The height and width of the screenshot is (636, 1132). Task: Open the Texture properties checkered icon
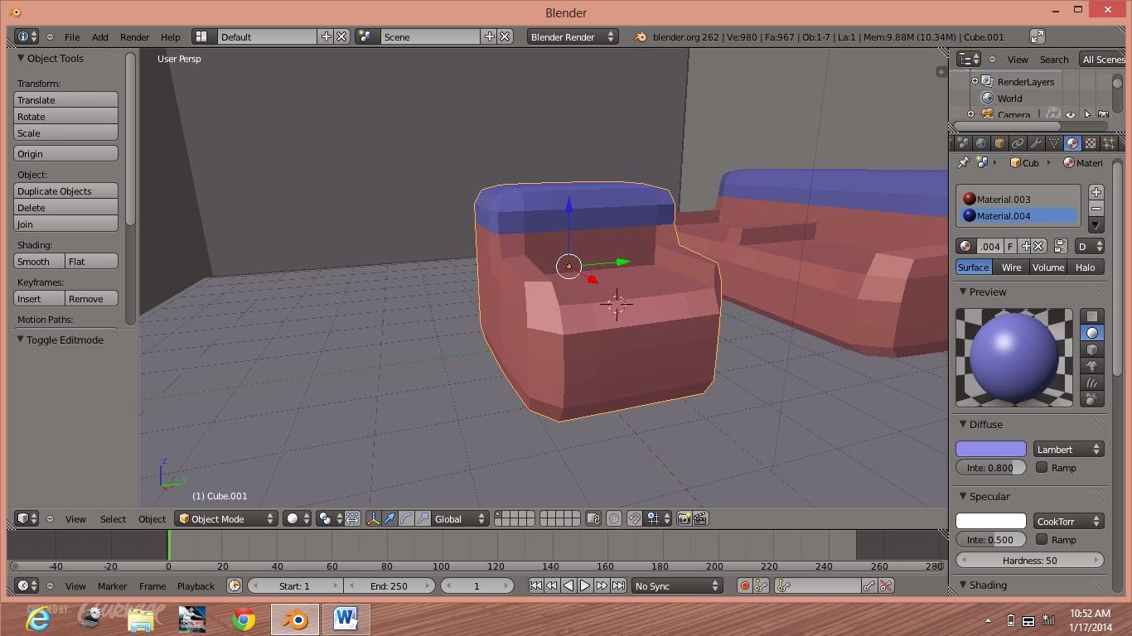tap(1092, 142)
